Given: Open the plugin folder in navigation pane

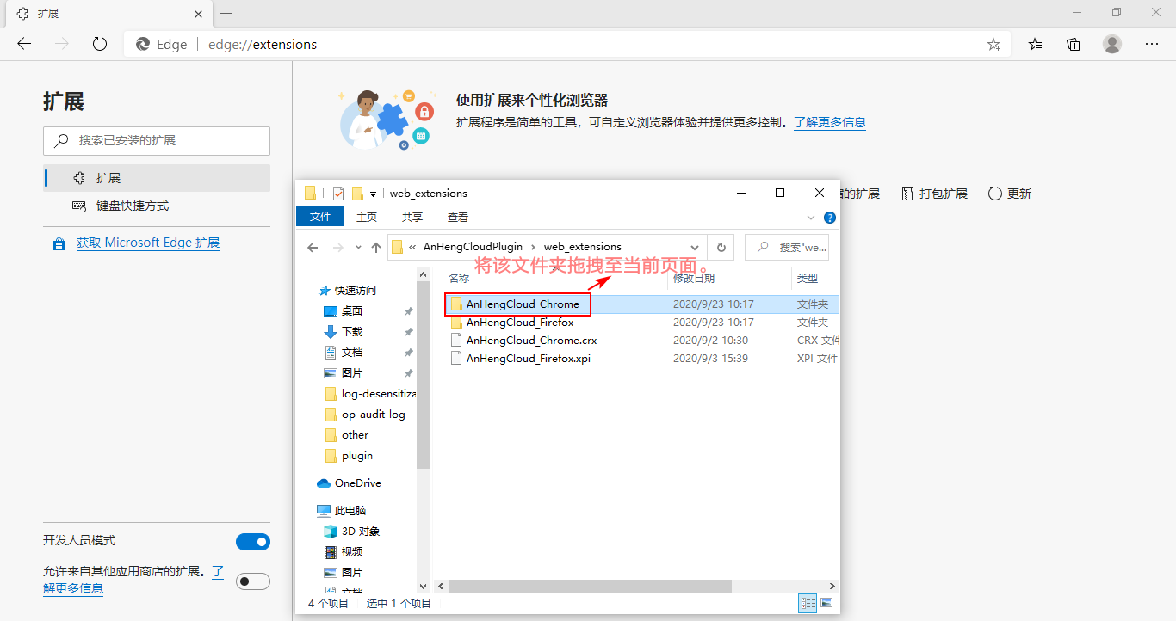Looking at the screenshot, I should 349,456.
